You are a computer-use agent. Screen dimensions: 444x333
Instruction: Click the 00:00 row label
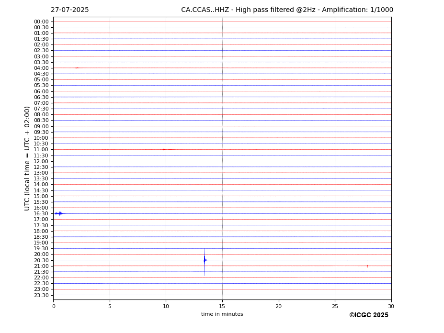coord(41,22)
